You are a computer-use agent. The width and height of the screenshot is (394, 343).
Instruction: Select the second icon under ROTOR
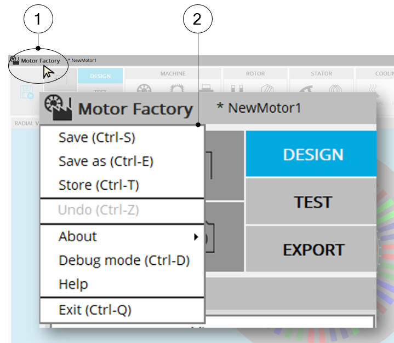coord(267,88)
